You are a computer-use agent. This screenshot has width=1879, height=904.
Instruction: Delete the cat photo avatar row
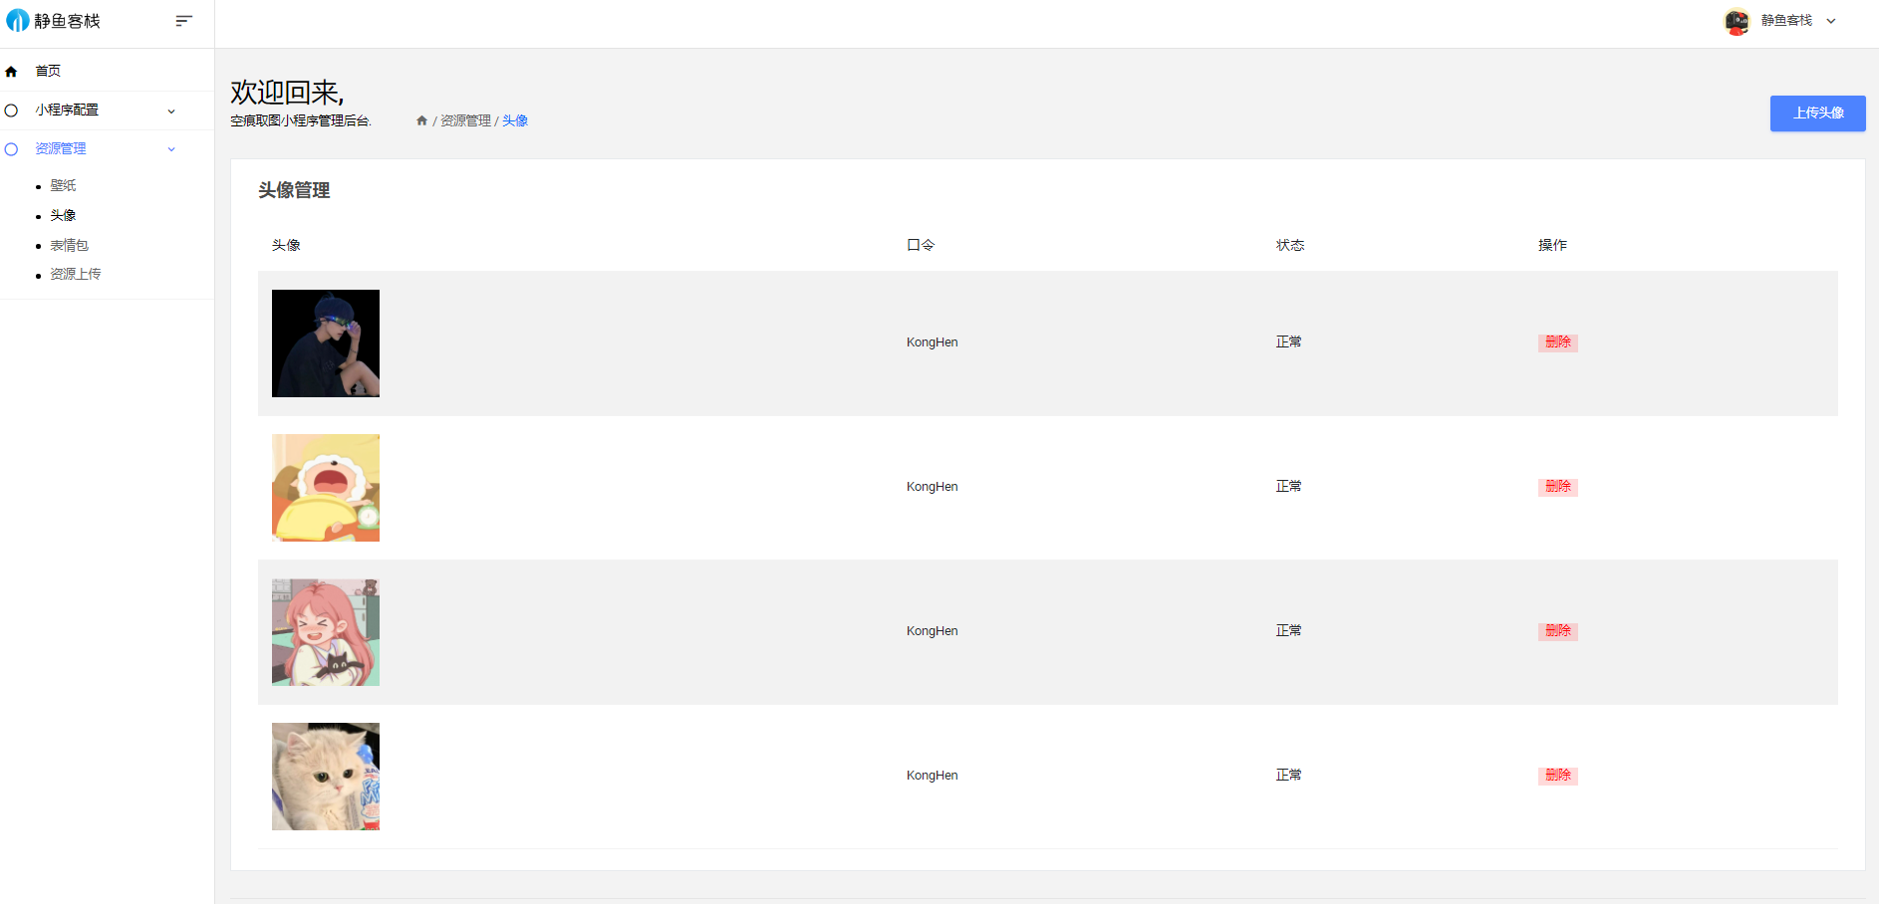click(1557, 776)
